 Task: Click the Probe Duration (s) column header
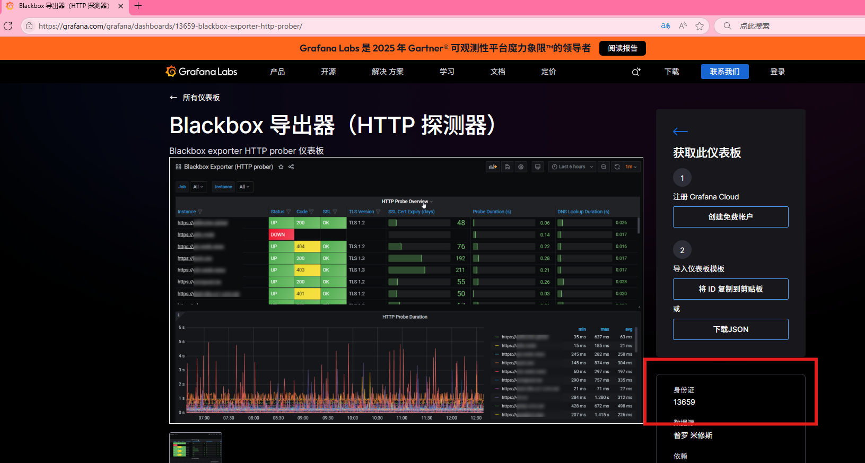tap(492, 212)
